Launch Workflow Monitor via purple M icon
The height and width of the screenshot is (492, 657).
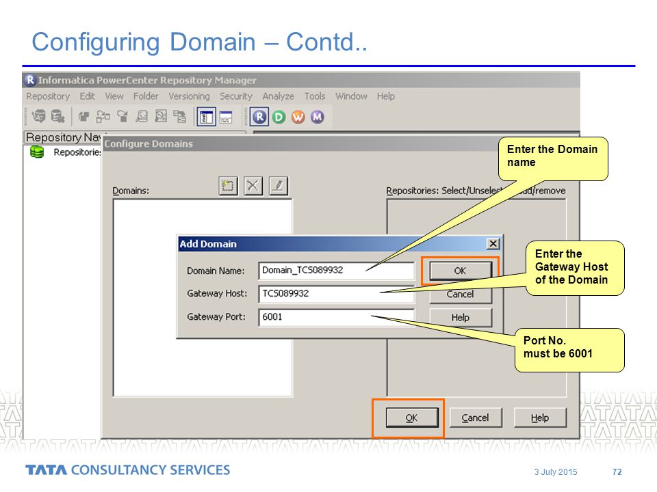pyautogui.click(x=317, y=117)
